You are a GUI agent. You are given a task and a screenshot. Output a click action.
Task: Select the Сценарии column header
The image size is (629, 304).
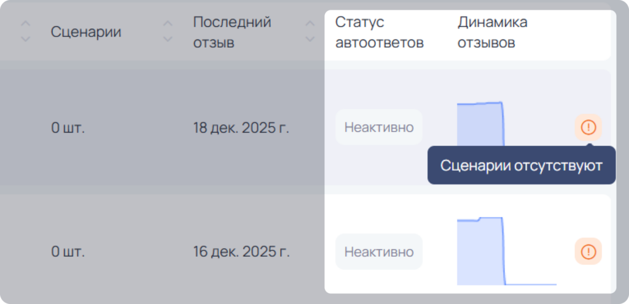click(86, 32)
